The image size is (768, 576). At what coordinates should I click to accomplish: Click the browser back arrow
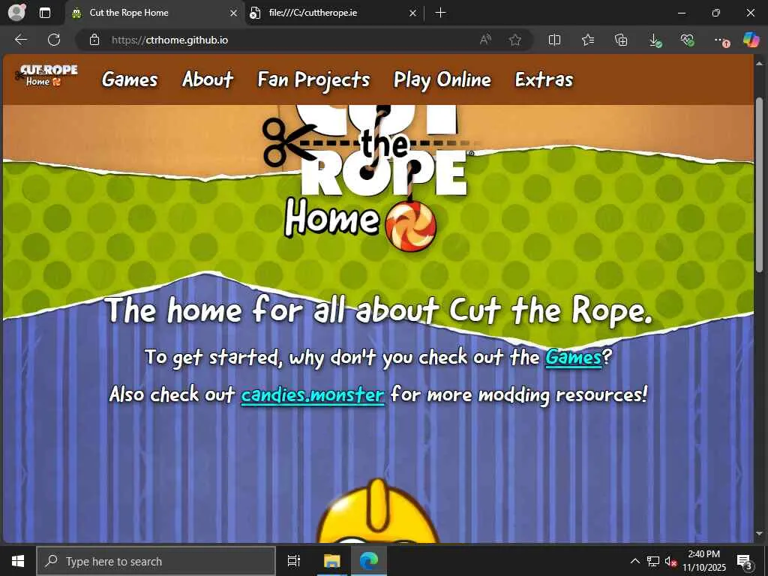point(21,40)
